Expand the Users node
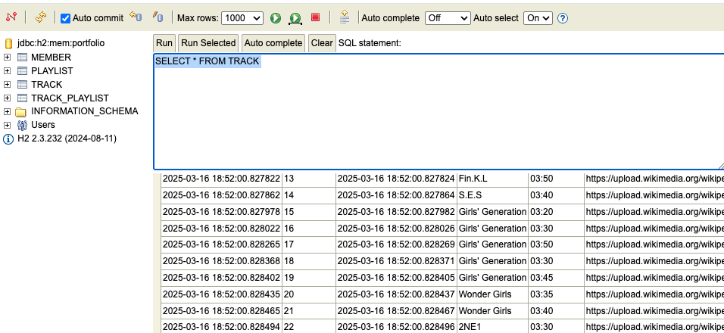The width and height of the screenshot is (724, 333). 7,125
